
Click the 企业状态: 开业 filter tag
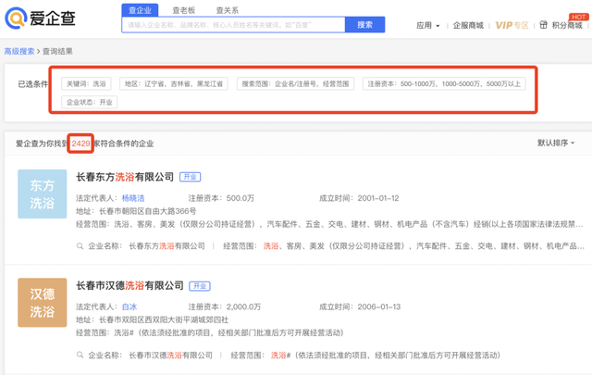tap(90, 102)
